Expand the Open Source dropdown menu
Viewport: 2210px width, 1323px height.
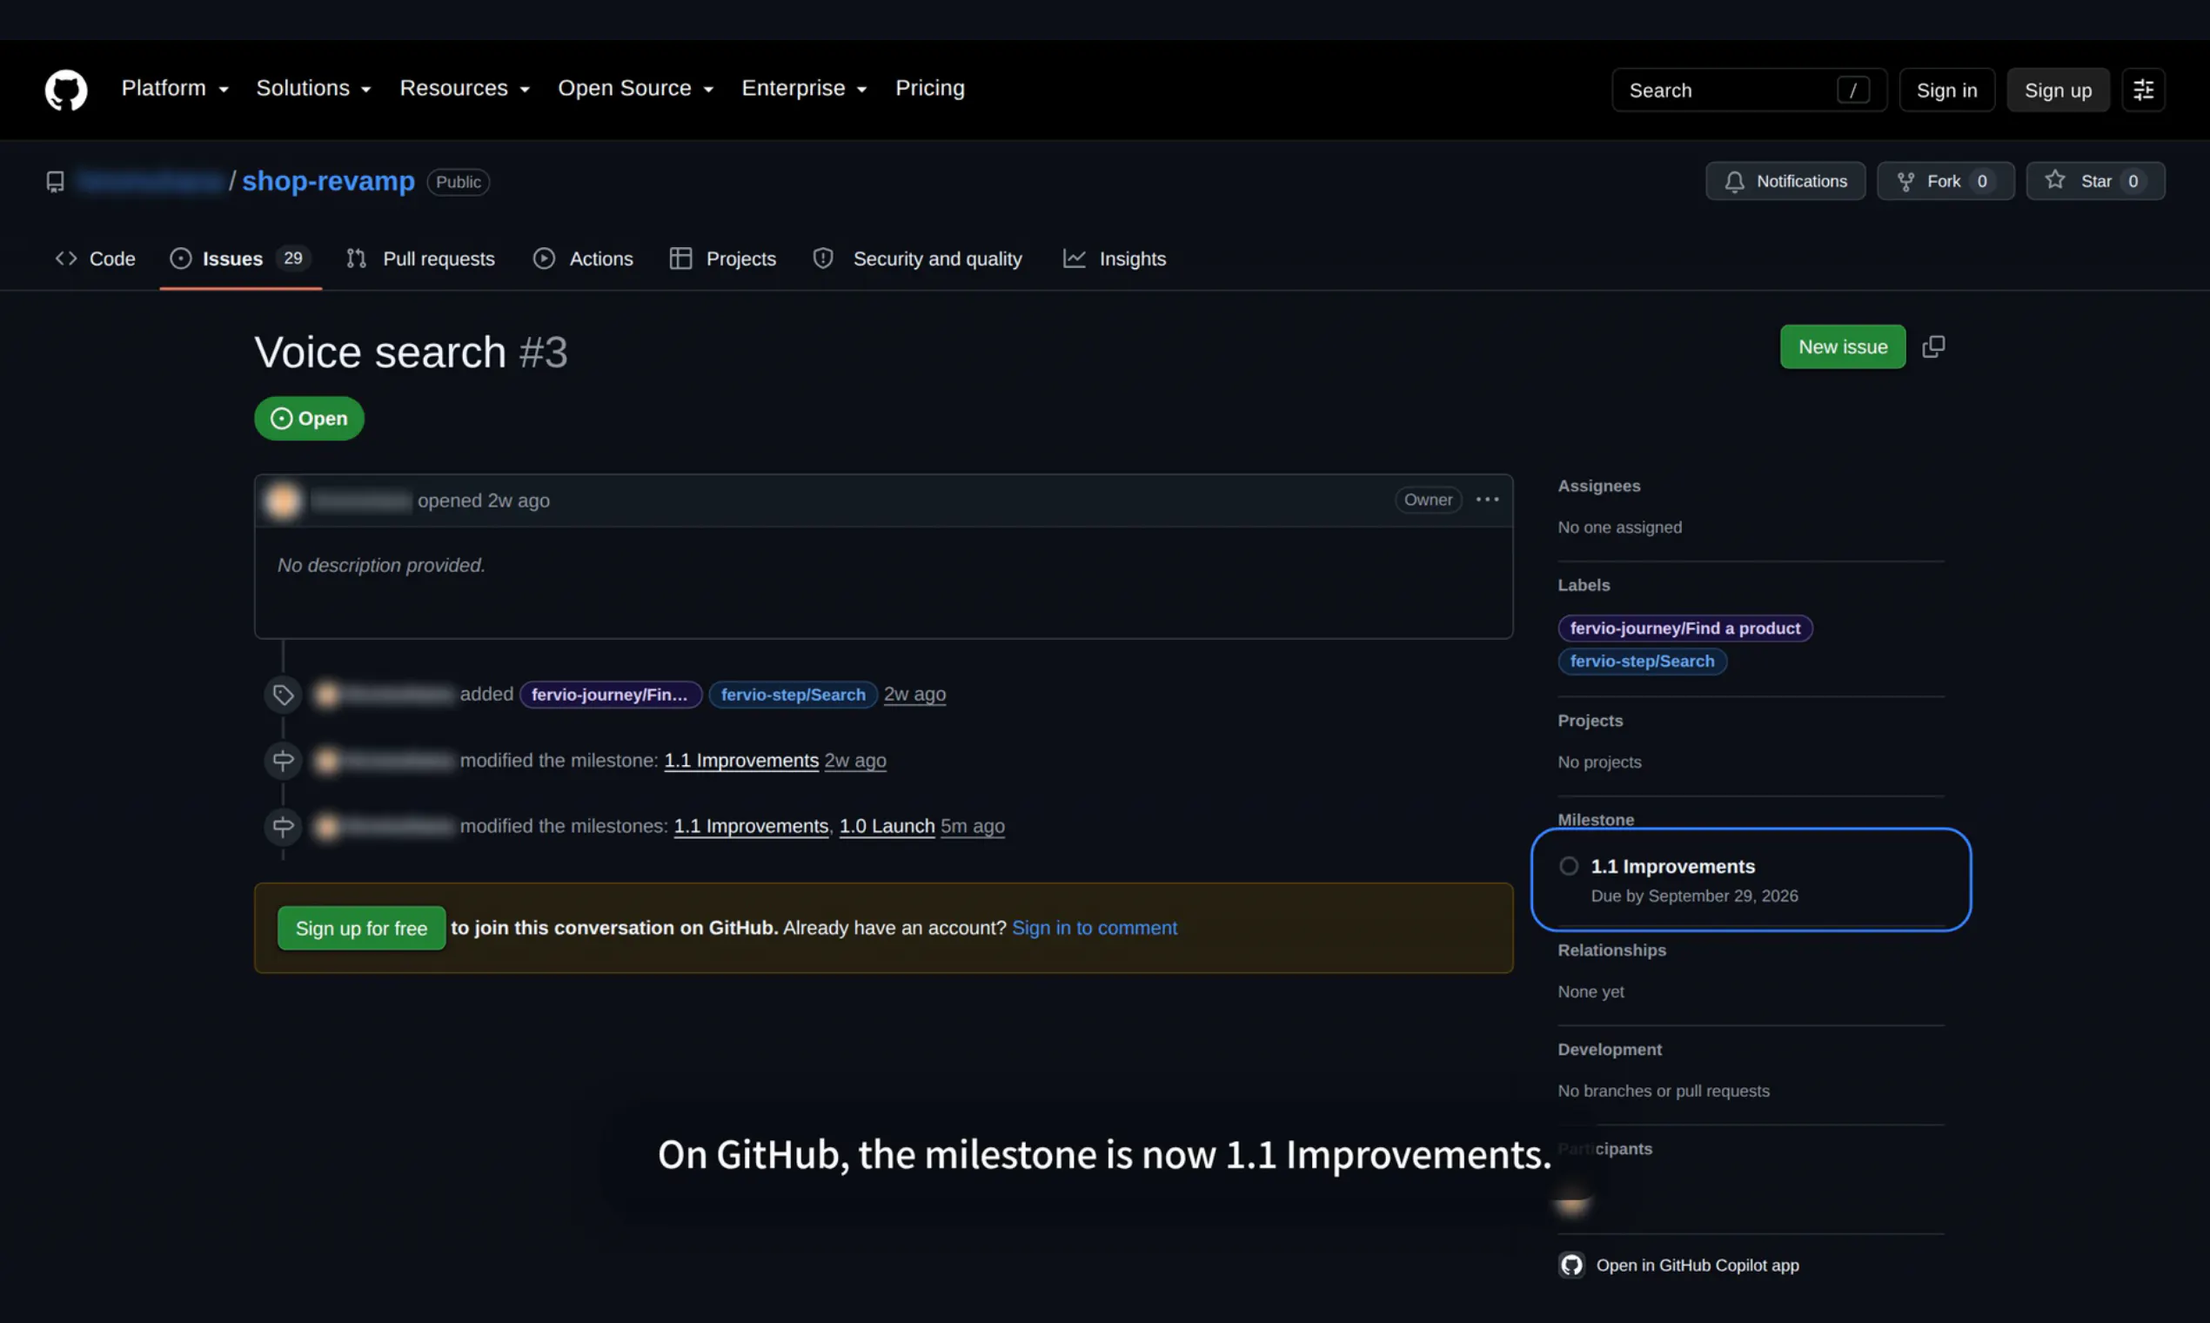636,88
